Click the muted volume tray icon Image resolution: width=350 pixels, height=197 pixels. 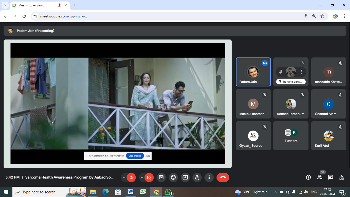(x=306, y=192)
